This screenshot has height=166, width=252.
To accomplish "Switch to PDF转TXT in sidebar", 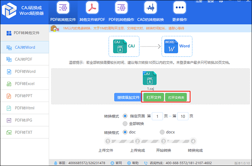I will (24, 132).
